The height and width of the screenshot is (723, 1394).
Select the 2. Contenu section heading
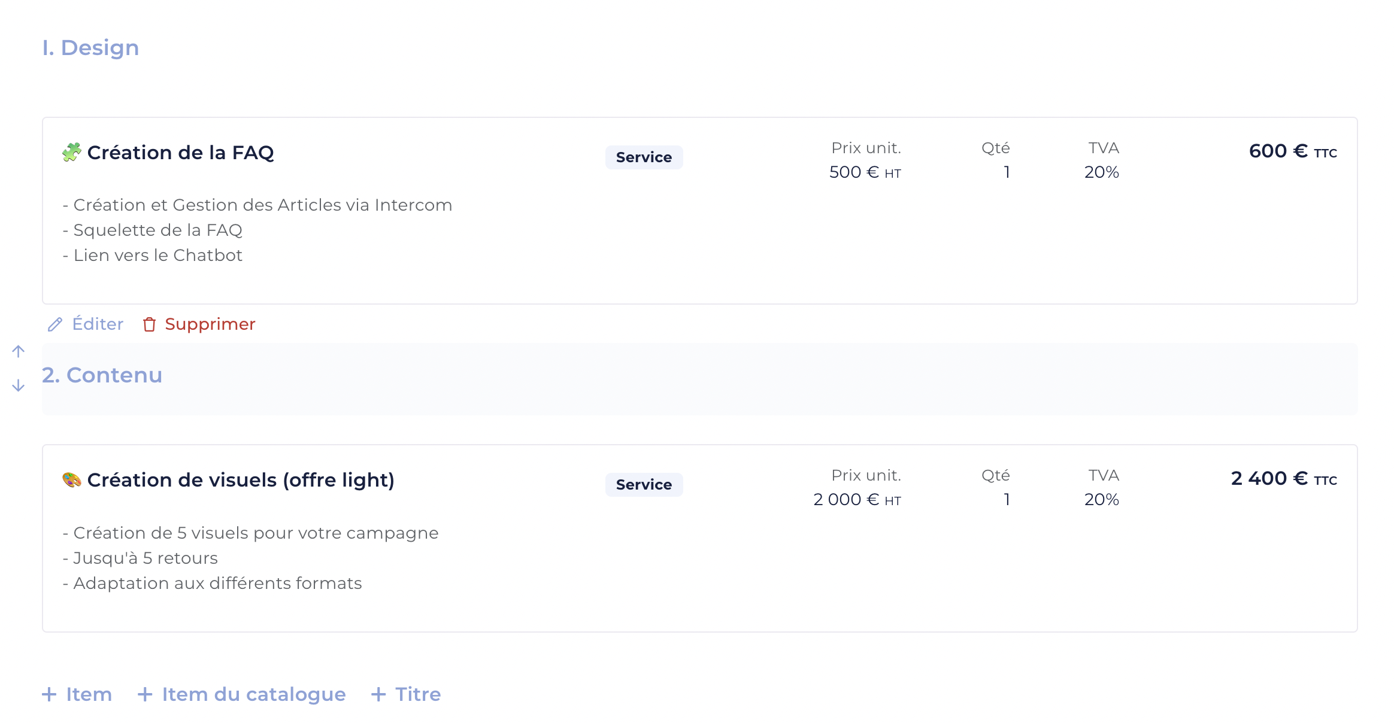click(102, 375)
